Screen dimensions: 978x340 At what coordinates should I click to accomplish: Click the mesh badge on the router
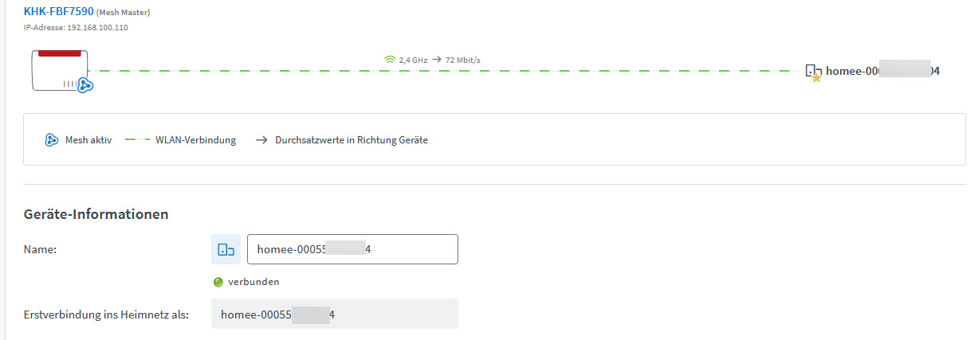tap(85, 85)
